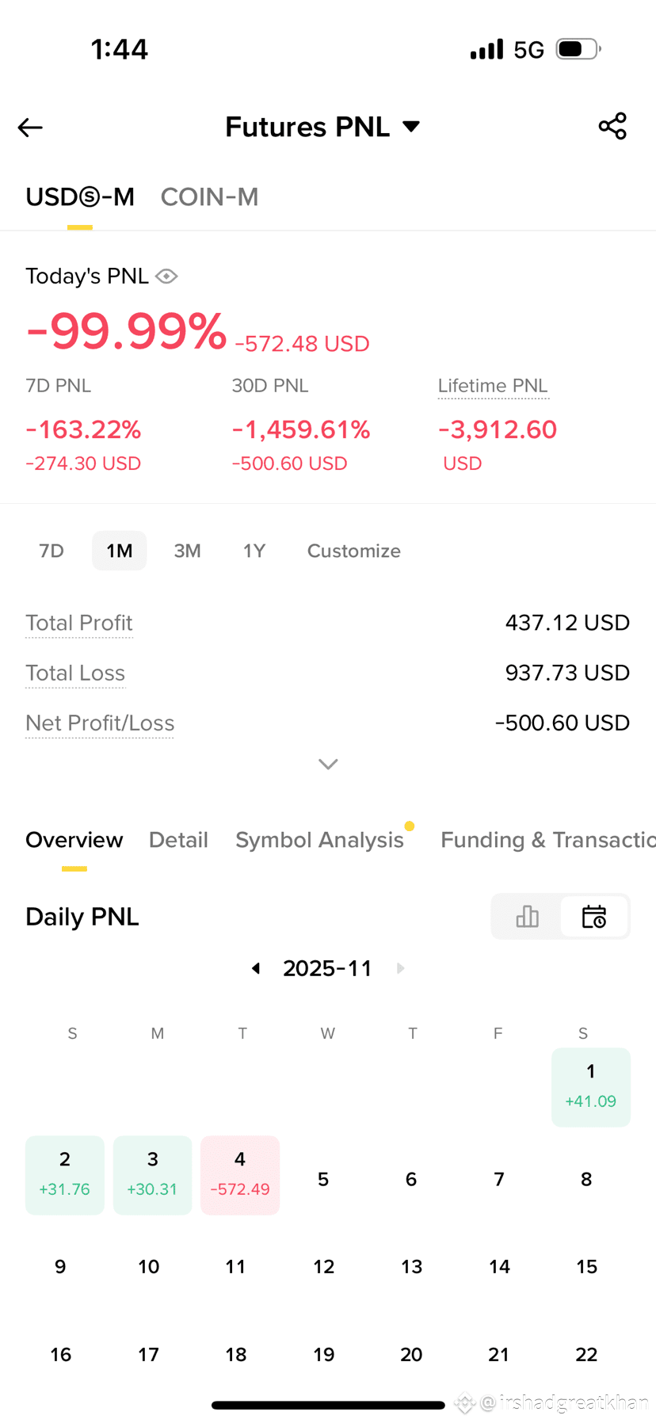Select the 1Y time range
The width and height of the screenshot is (656, 1423).
coord(254,551)
